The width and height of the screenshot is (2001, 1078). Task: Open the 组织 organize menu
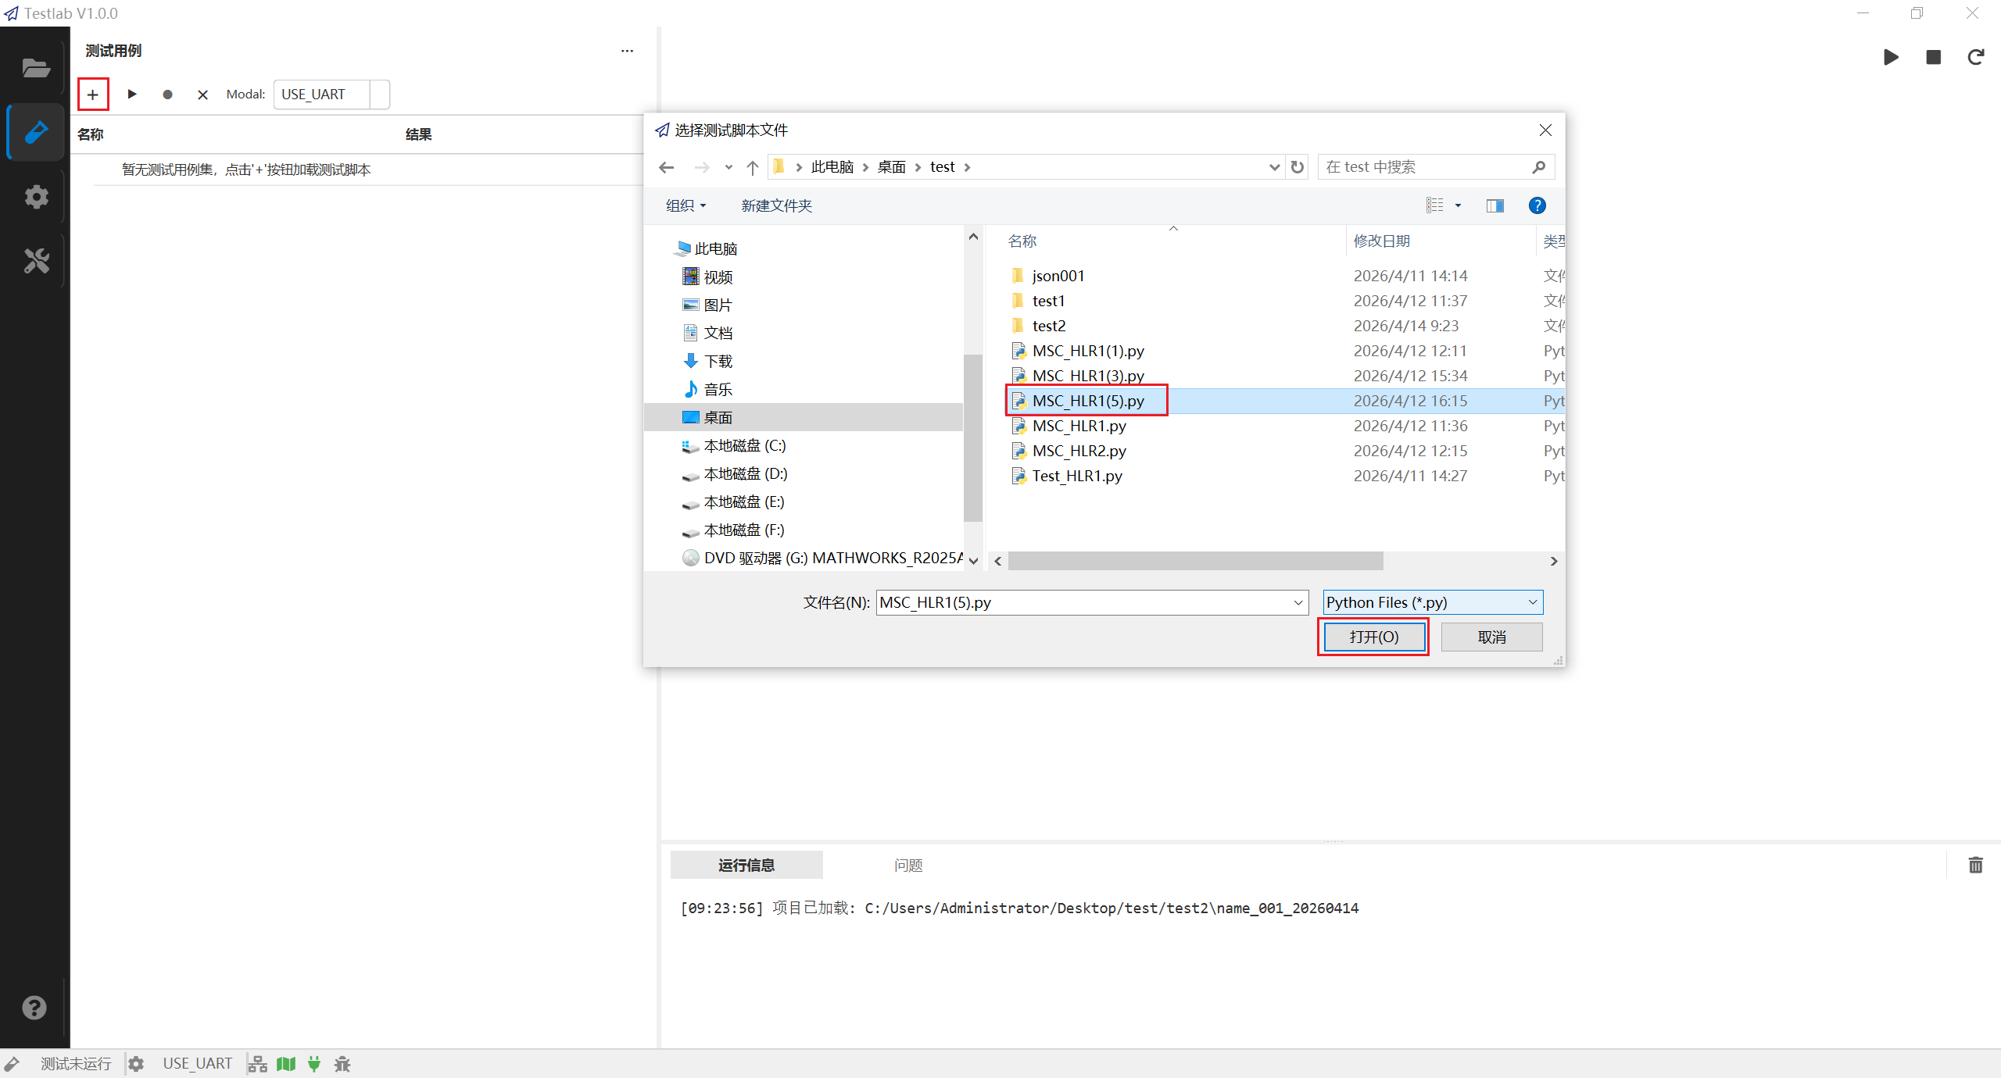point(686,205)
